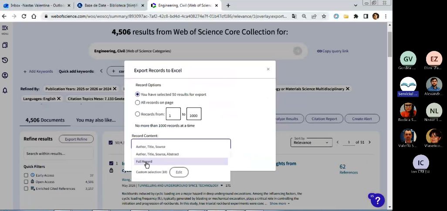
Task: Click the Export Refine button
Action: pos(76,139)
